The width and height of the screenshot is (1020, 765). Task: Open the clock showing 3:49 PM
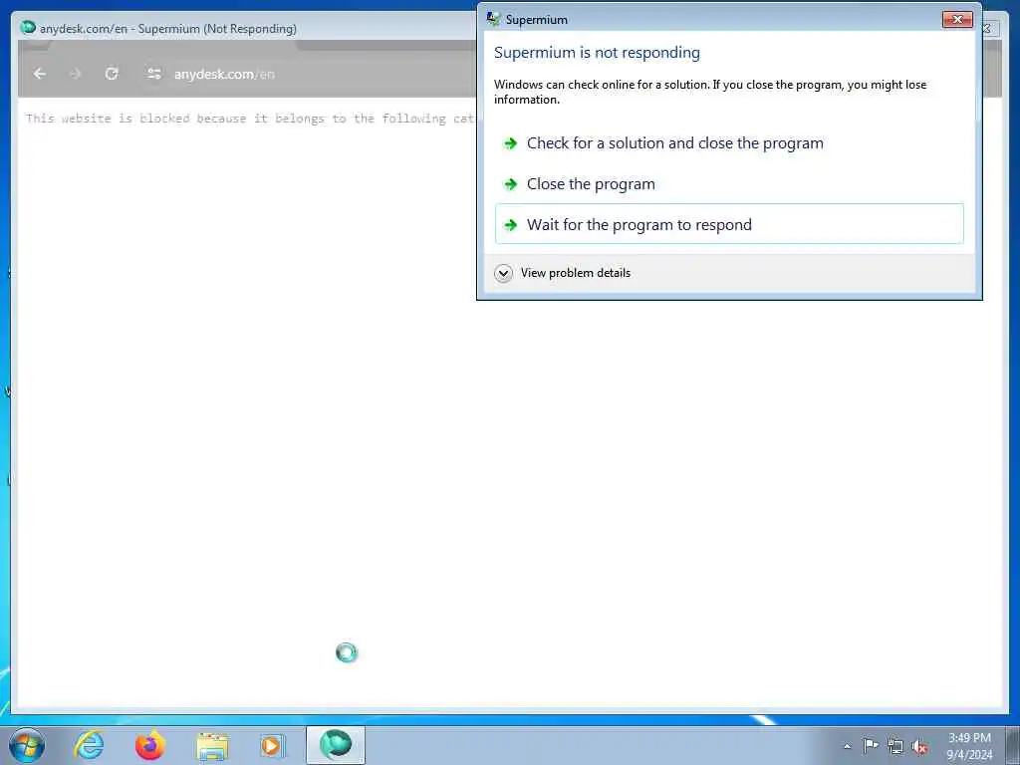point(969,746)
